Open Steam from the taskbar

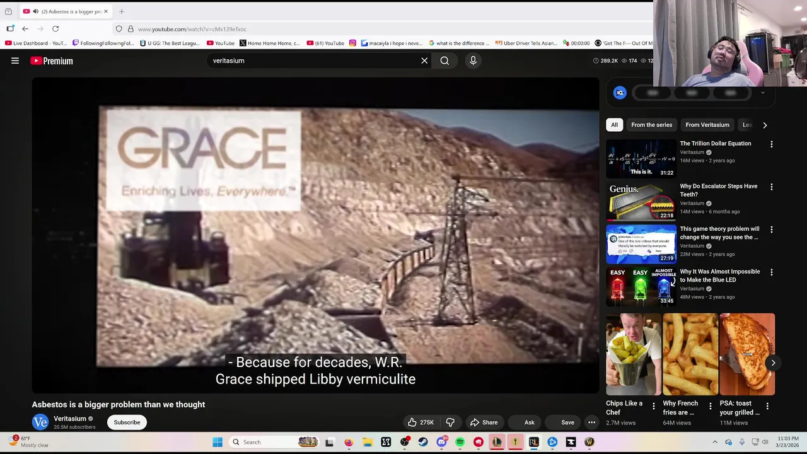(x=423, y=442)
